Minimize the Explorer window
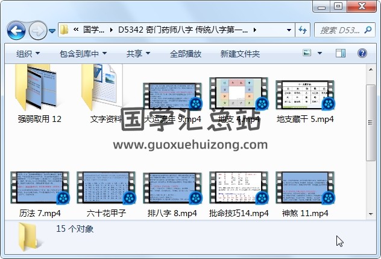Screen dimensions: 381x259 point(321,7)
